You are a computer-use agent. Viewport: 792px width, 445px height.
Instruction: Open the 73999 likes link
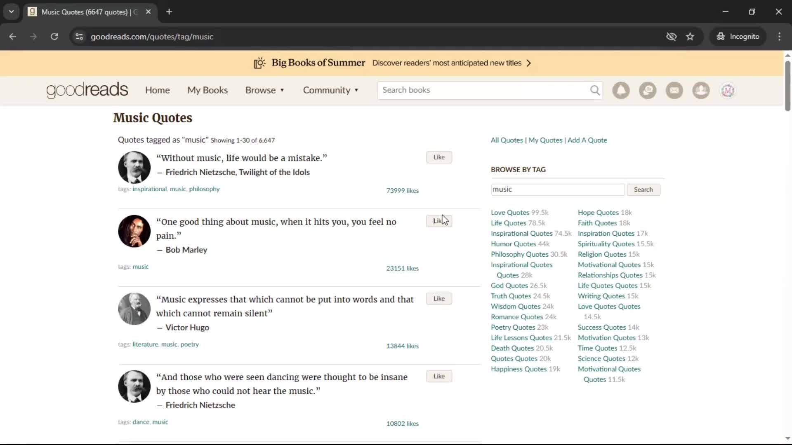pos(402,191)
